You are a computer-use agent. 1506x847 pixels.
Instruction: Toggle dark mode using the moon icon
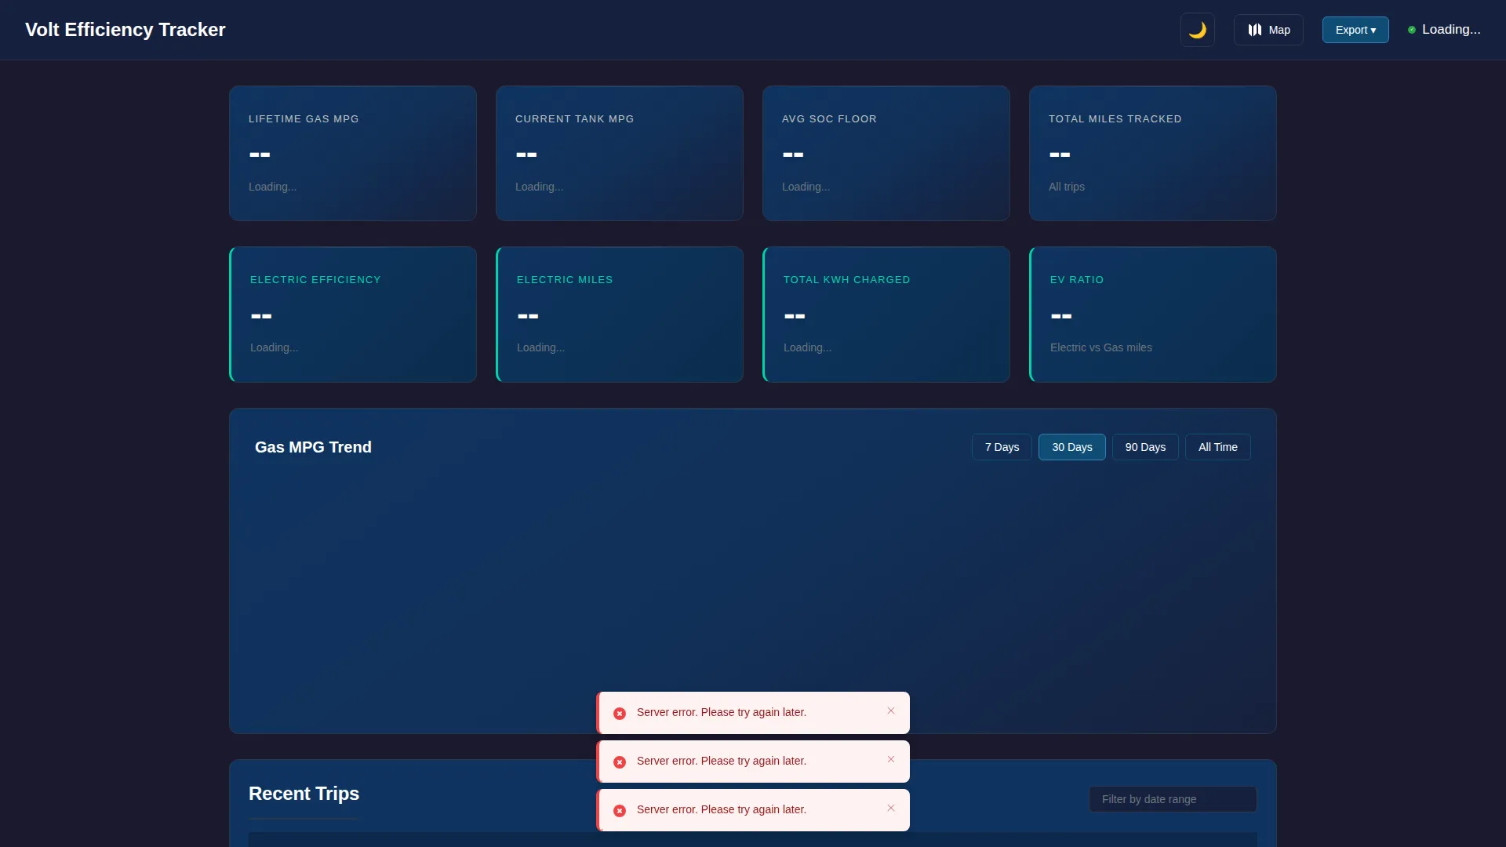pos(1197,30)
